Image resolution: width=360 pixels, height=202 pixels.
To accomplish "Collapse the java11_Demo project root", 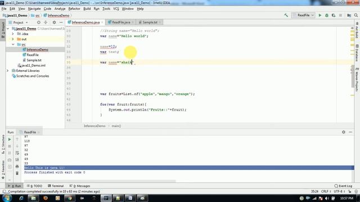I will click(8, 29).
